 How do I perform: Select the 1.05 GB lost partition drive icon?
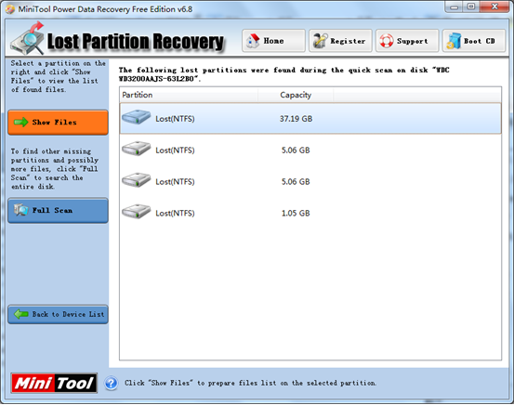point(136,212)
